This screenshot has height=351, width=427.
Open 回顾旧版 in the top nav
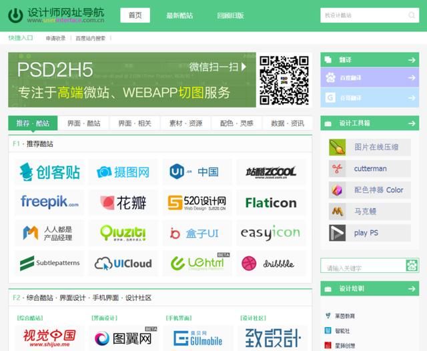230,15
